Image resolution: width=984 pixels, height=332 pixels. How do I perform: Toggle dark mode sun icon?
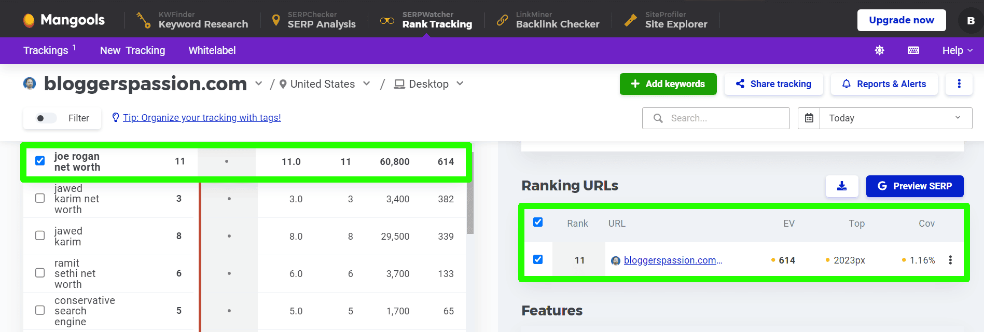(x=879, y=50)
